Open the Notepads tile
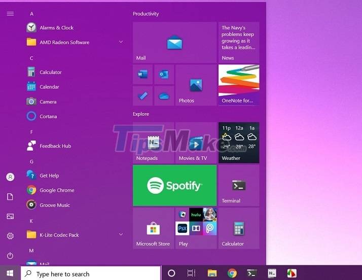Screen dimensions: 362x280 pyautogui.click(x=153, y=143)
